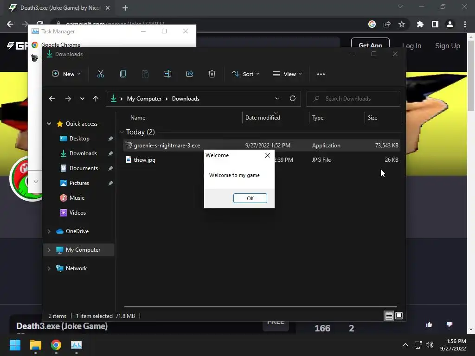The width and height of the screenshot is (475, 356).
Task: Expand the OneDrive node
Action: point(49,231)
